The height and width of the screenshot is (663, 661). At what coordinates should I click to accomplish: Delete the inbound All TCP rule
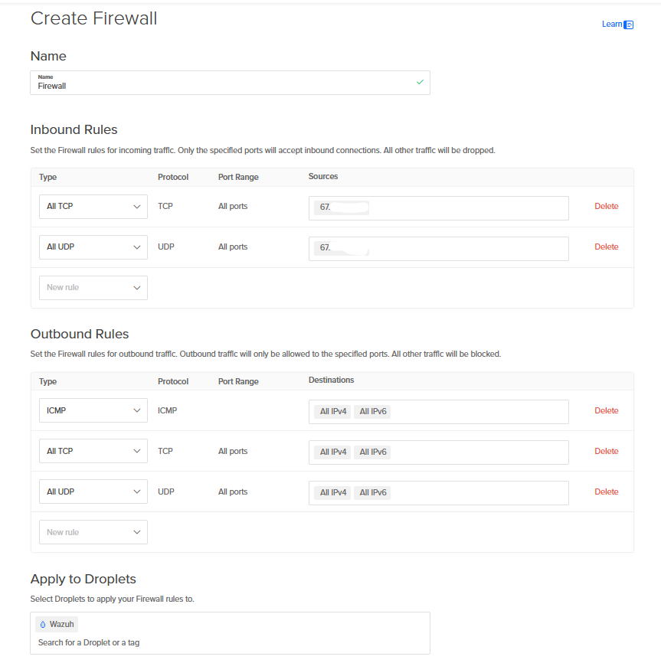(x=606, y=207)
